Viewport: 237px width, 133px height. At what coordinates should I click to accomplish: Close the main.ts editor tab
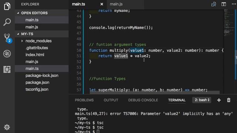click(102, 4)
